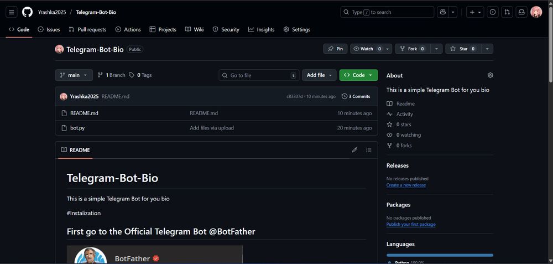This screenshot has width=553, height=264.
Task: Pin this repository
Action: click(335, 49)
